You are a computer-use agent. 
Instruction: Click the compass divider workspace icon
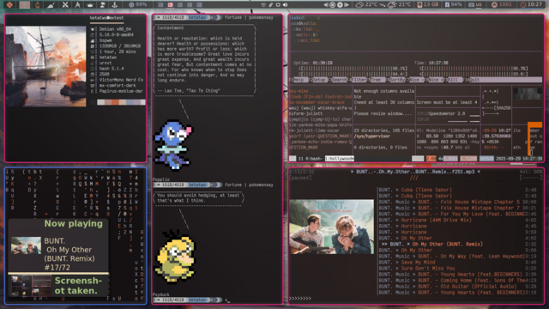pyautogui.click(x=77, y=4)
